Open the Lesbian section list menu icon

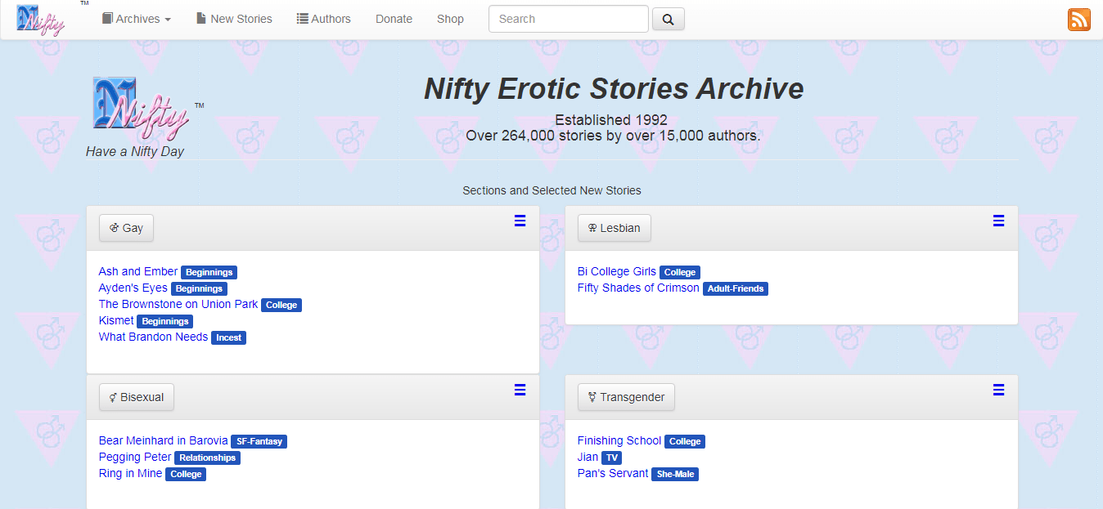(x=998, y=221)
